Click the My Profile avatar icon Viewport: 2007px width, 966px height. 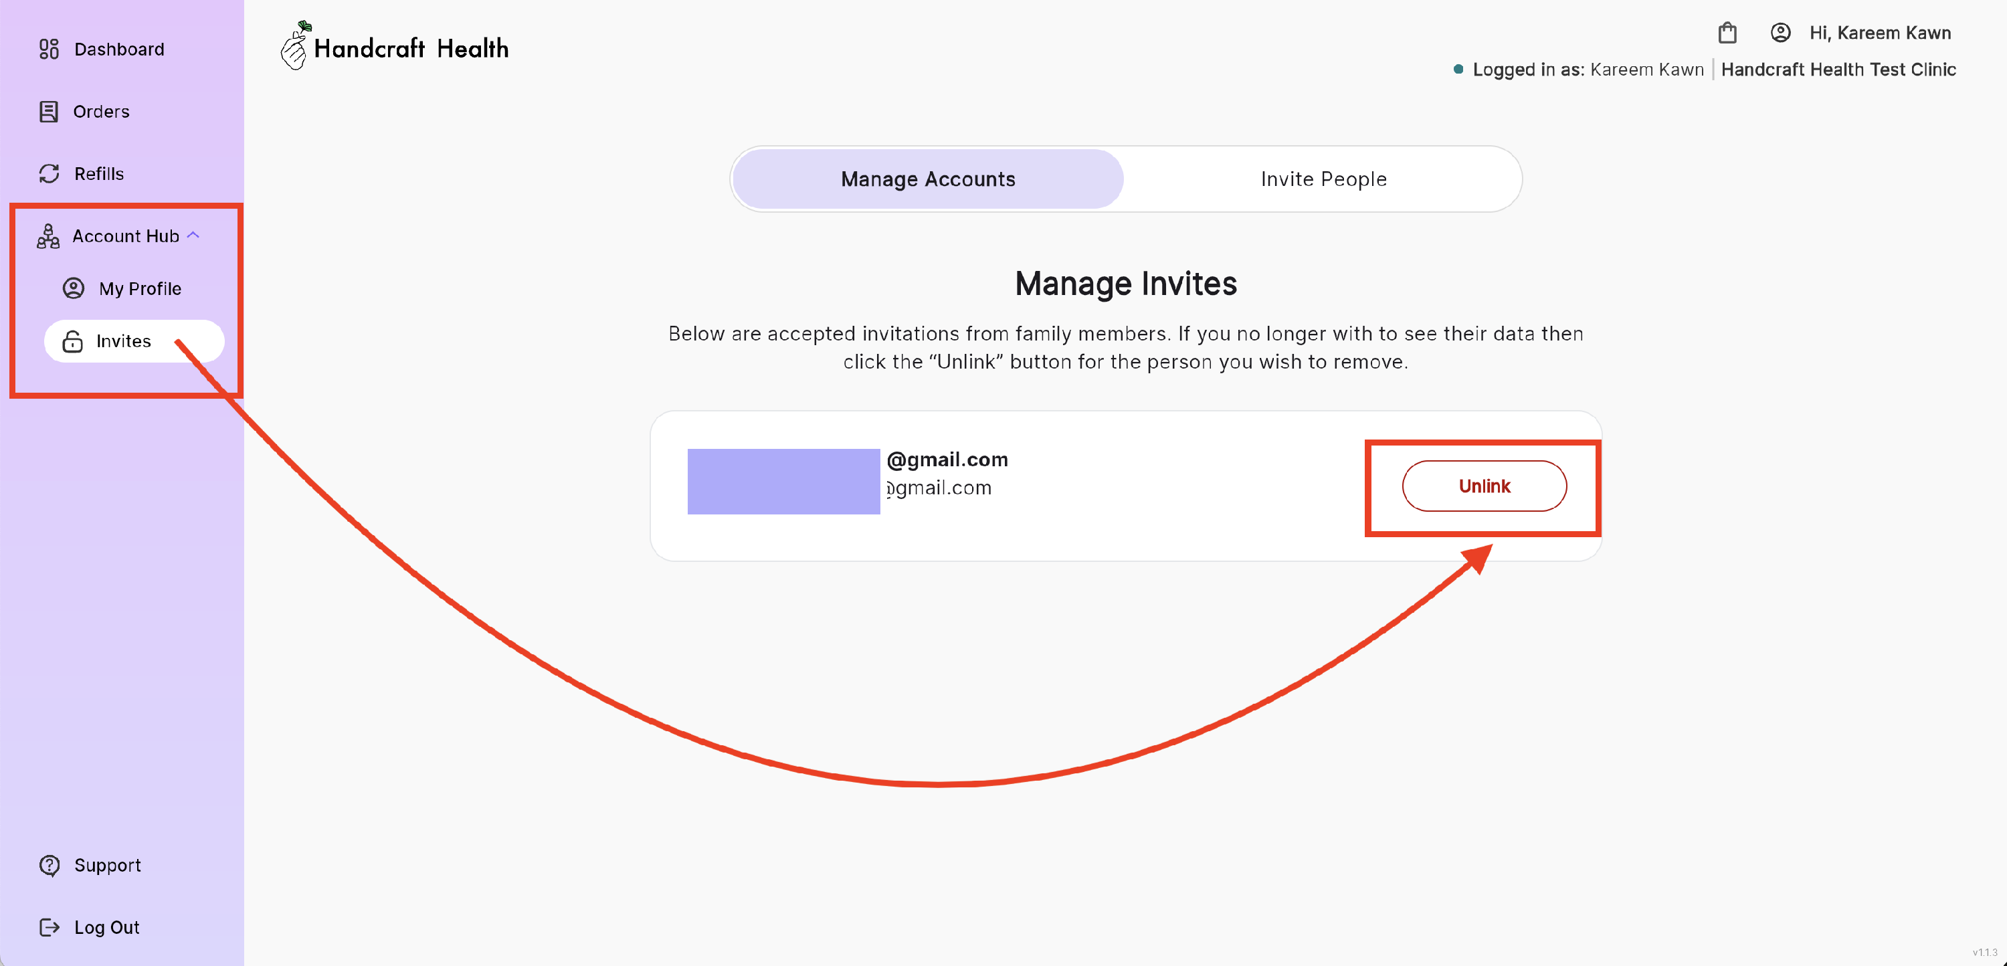pyautogui.click(x=73, y=288)
